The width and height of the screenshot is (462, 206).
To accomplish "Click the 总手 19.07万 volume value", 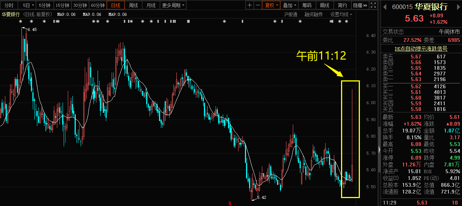I will coord(412,131).
